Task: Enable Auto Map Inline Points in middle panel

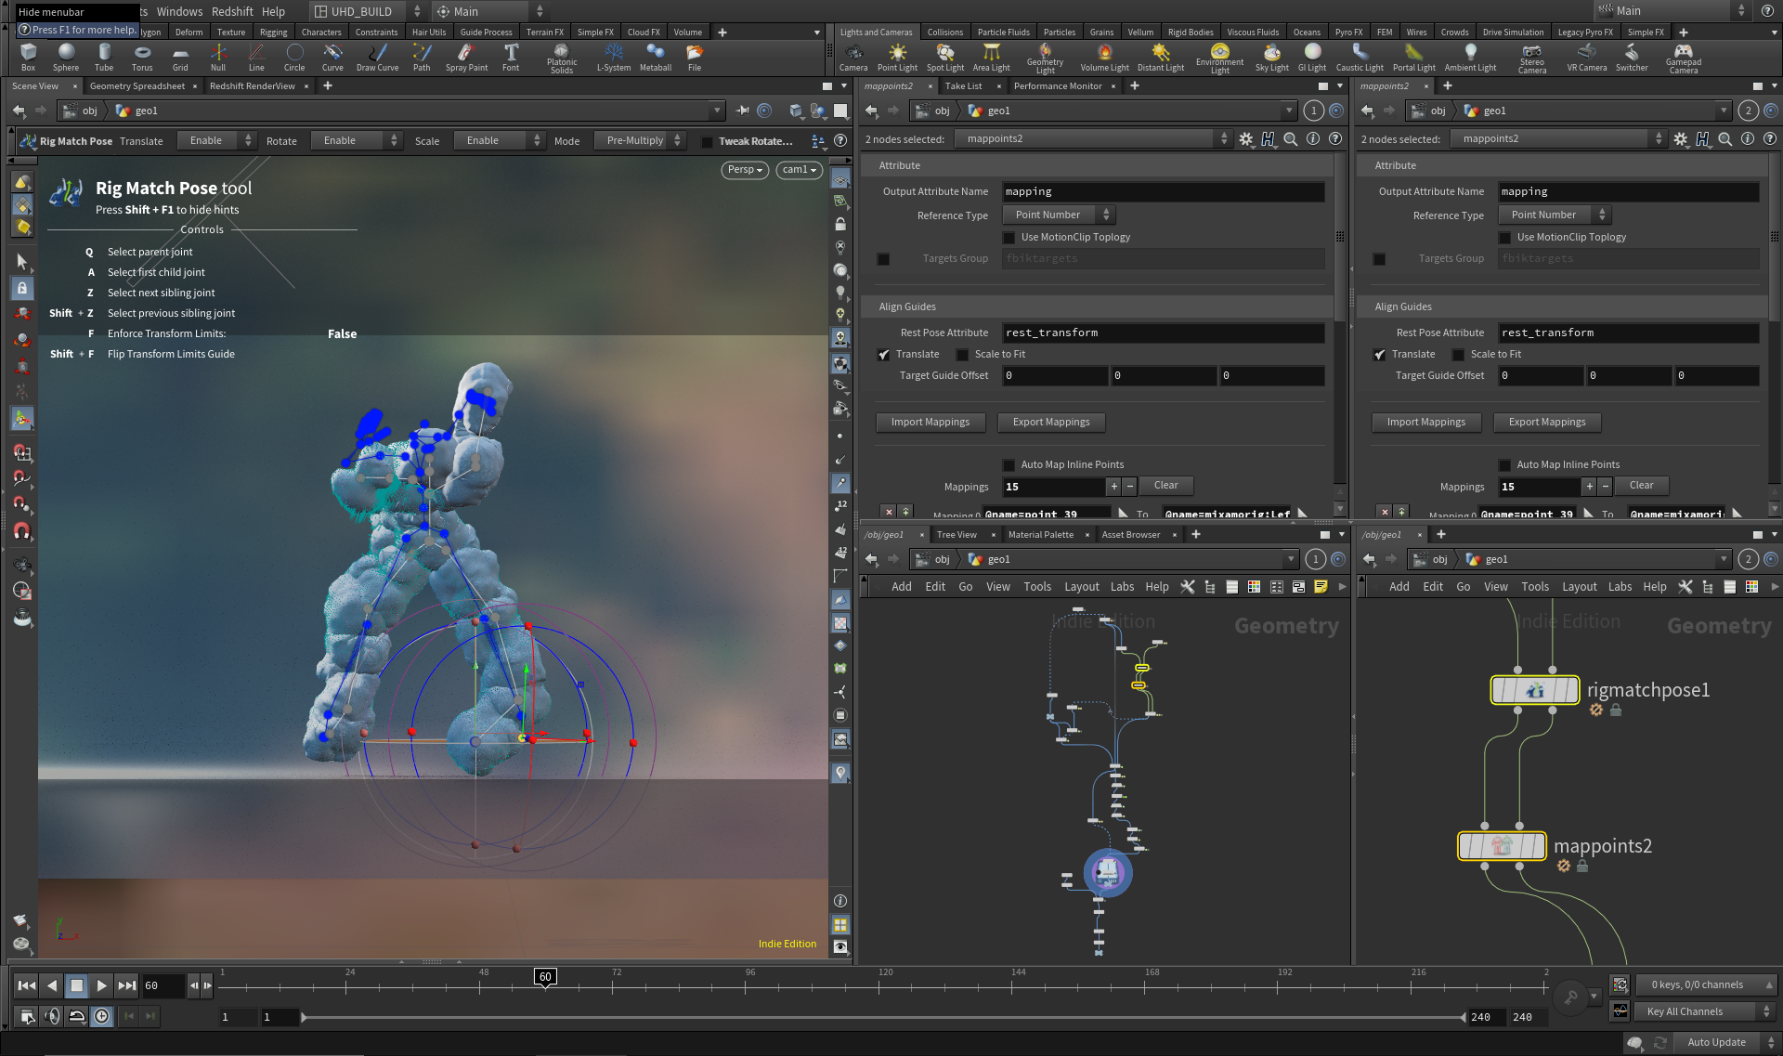Action: (1009, 465)
